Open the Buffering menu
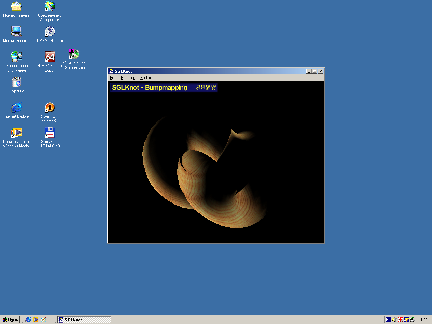The height and width of the screenshot is (324, 432). (x=128, y=78)
